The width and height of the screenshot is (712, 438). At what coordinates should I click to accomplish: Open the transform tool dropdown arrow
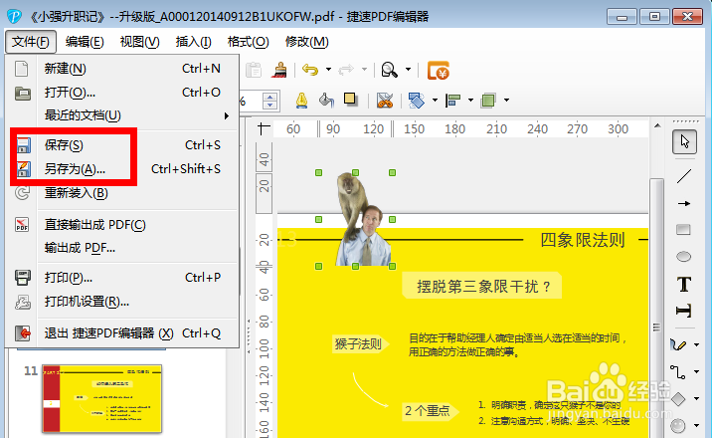[435, 100]
